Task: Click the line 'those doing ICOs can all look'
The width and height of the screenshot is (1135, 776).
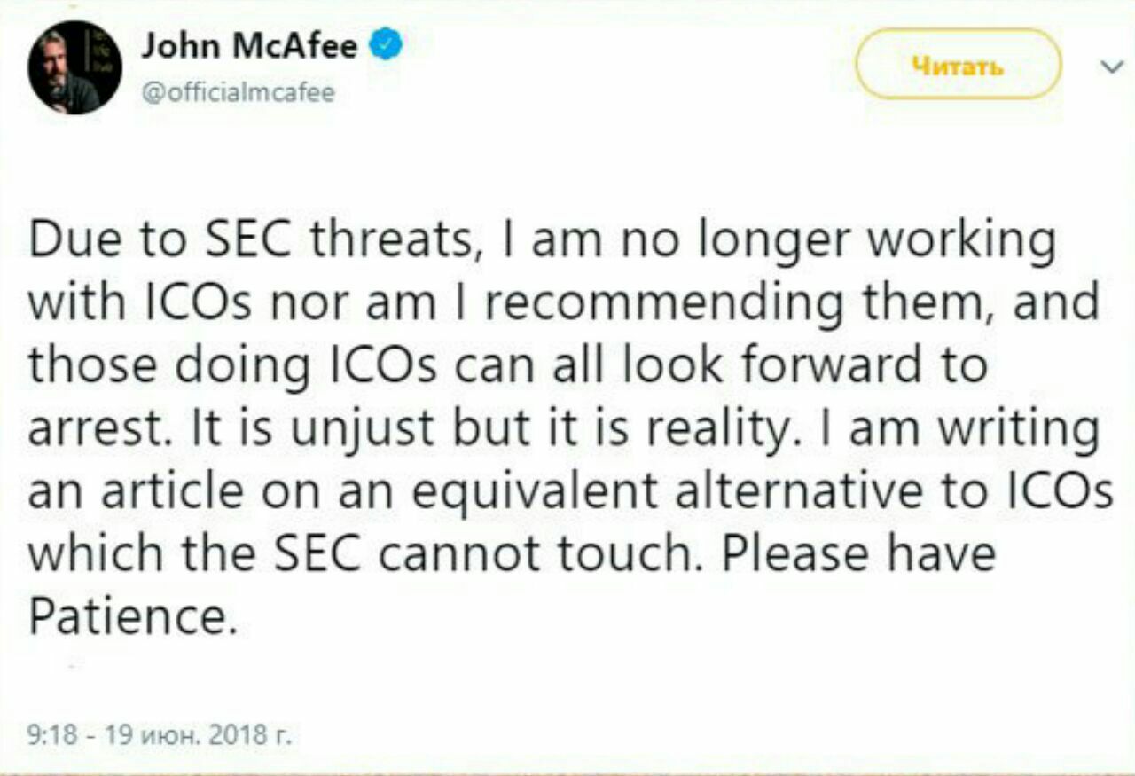Action: [x=508, y=364]
